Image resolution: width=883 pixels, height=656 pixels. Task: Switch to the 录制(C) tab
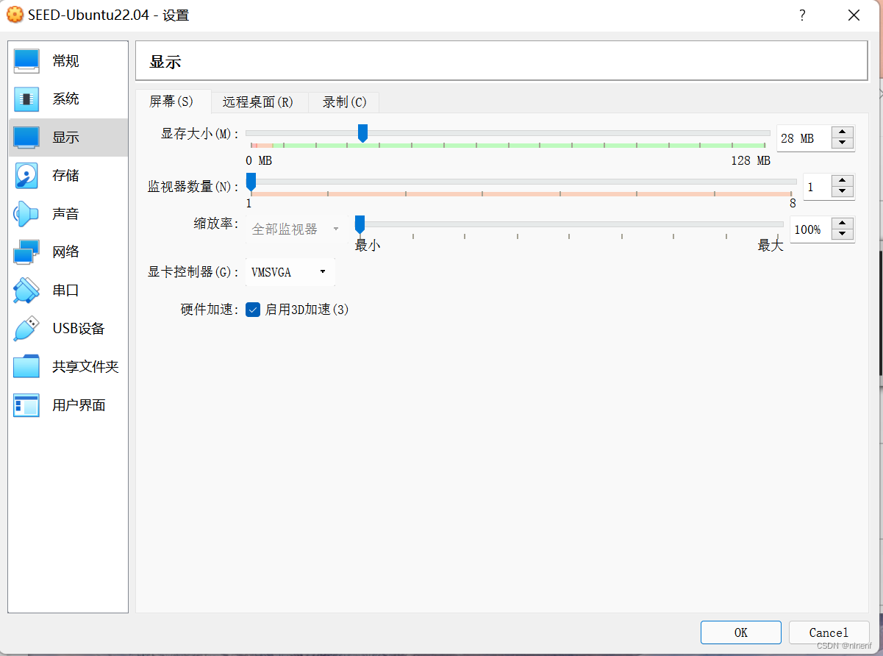344,102
